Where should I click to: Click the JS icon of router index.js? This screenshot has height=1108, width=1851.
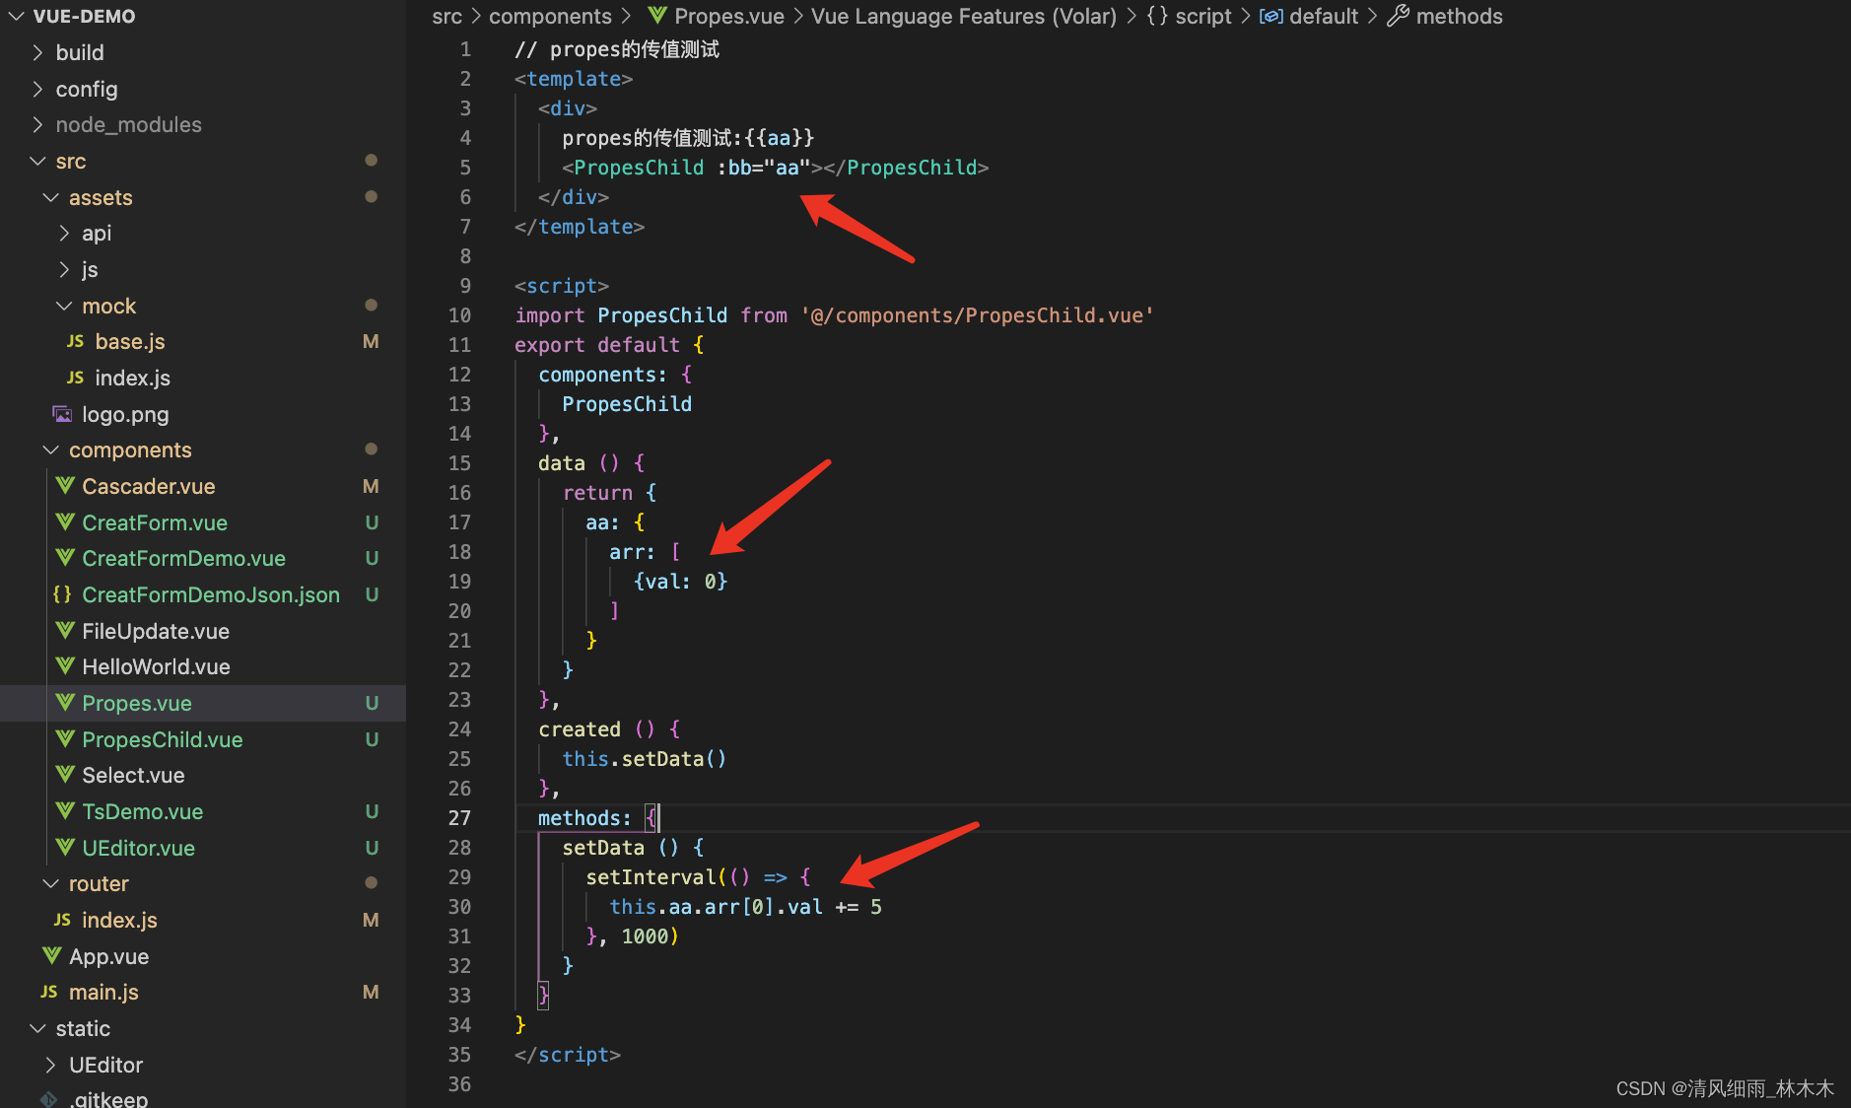tap(62, 920)
